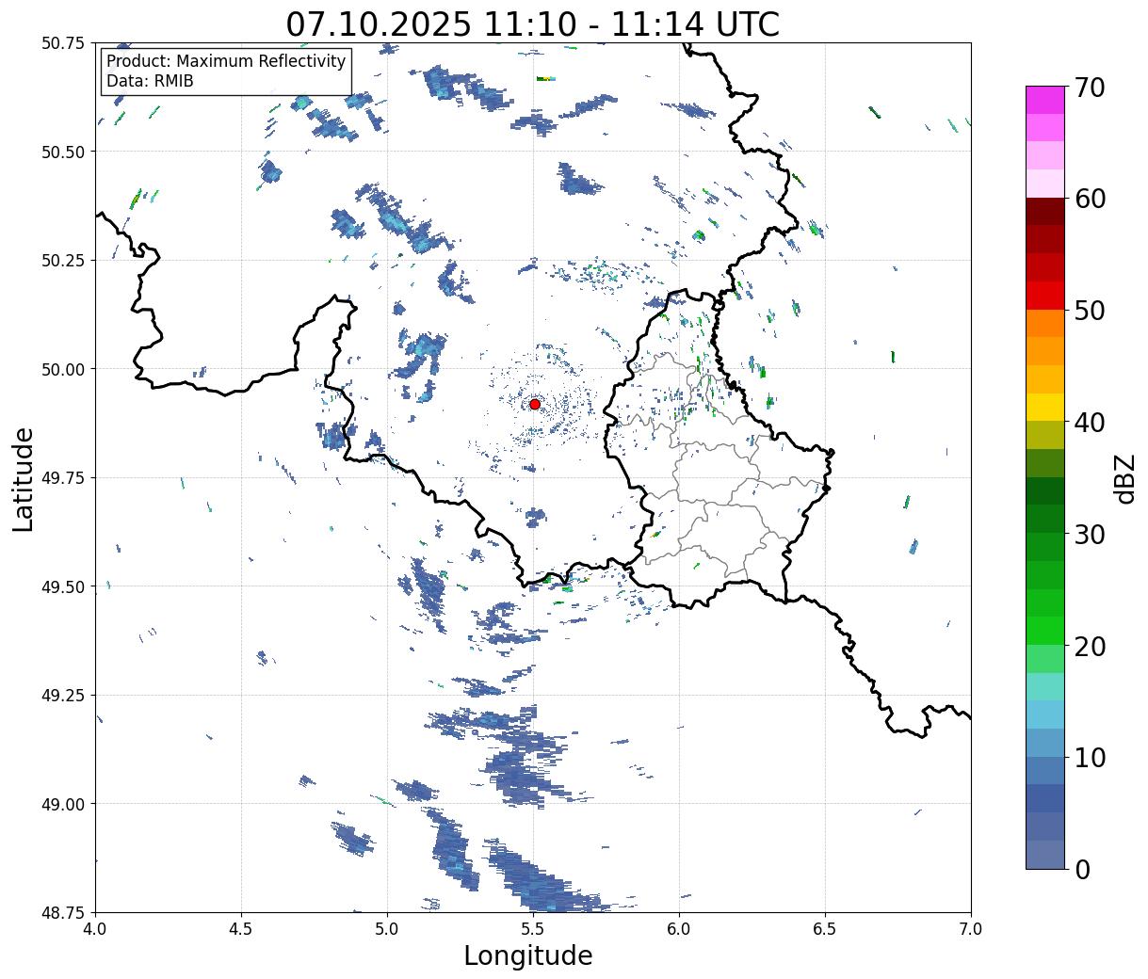
Task: Click the latitude tick label 49.50
Action: [x=62, y=586]
